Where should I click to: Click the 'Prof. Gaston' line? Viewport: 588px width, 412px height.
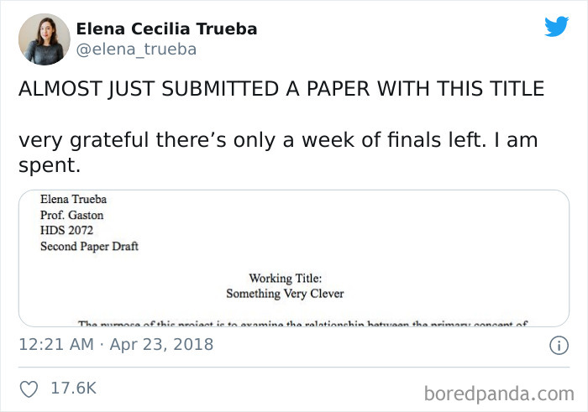pyautogui.click(x=72, y=216)
